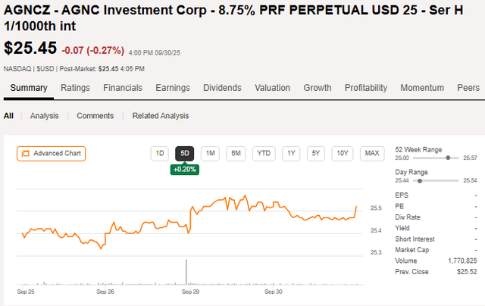Filter by Analysis link
This screenshot has height=306, width=485.
pyautogui.click(x=45, y=116)
